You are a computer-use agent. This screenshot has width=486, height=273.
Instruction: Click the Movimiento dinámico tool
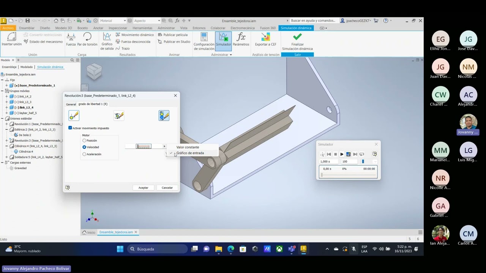tap(134, 35)
